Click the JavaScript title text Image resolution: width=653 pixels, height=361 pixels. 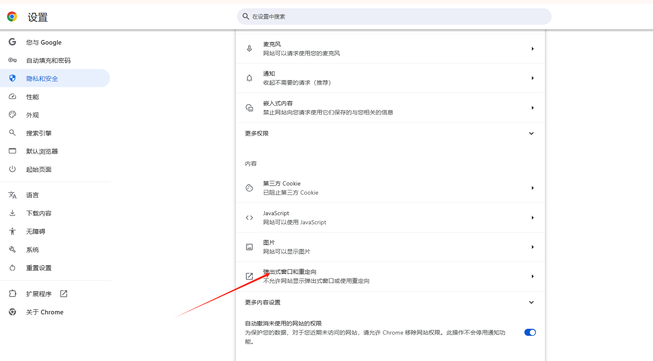(x=276, y=213)
